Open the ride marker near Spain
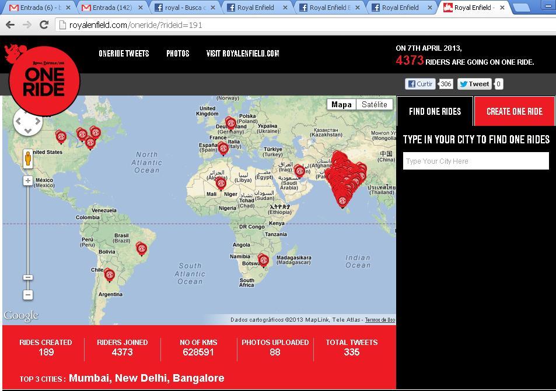 pos(223,149)
